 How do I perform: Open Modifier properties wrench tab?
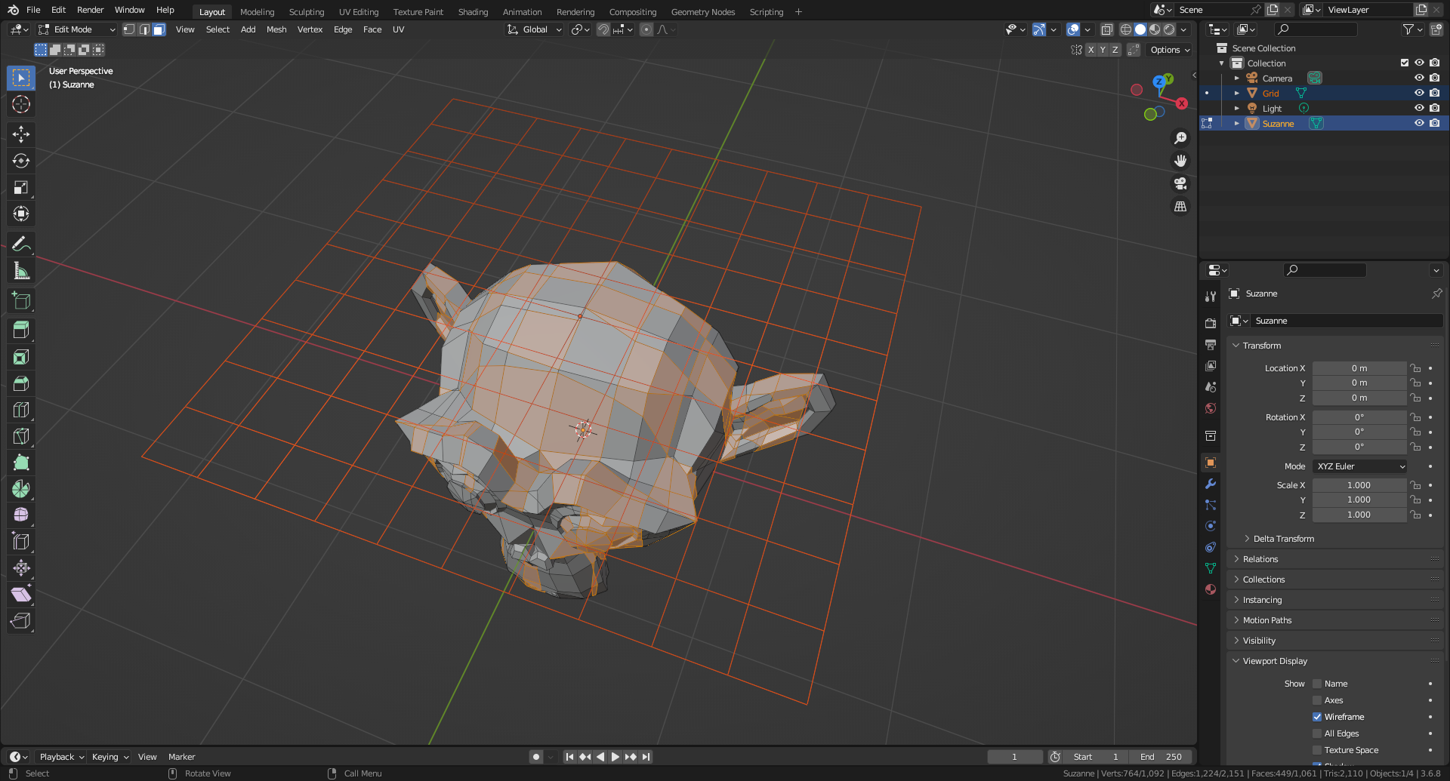coord(1211,484)
